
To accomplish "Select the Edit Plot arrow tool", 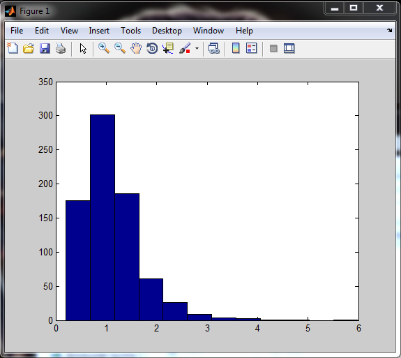I will point(83,48).
